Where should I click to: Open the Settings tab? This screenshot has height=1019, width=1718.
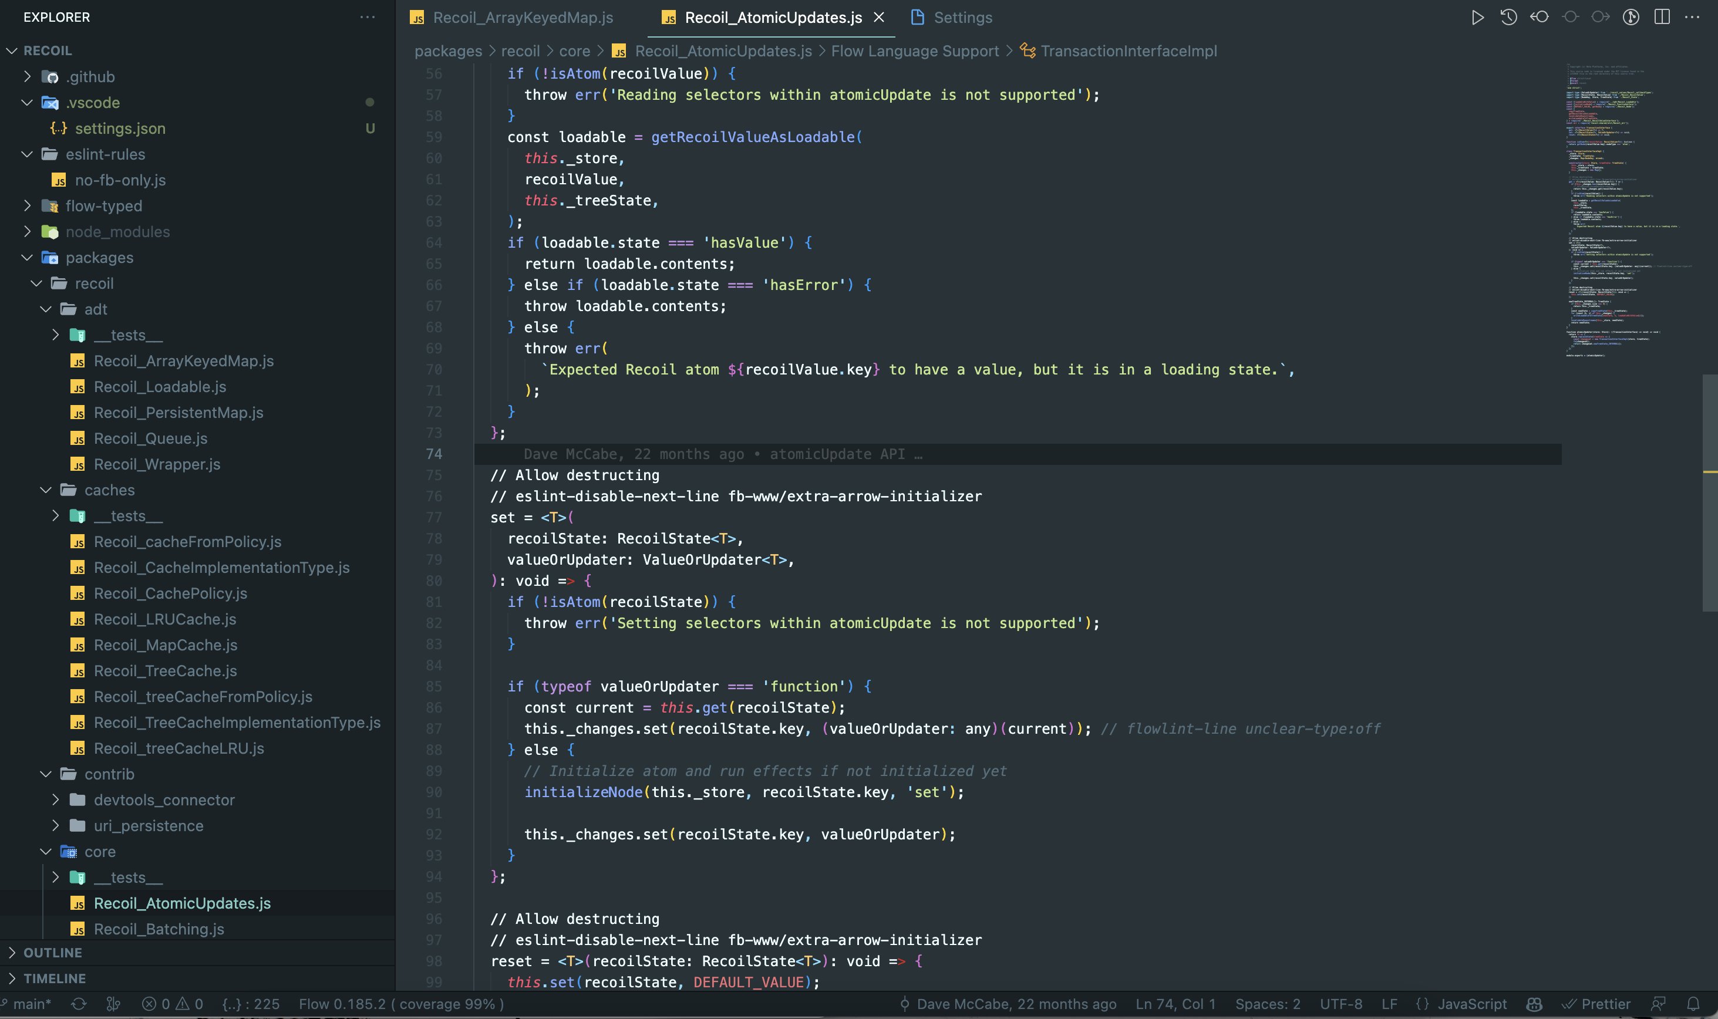click(x=962, y=17)
